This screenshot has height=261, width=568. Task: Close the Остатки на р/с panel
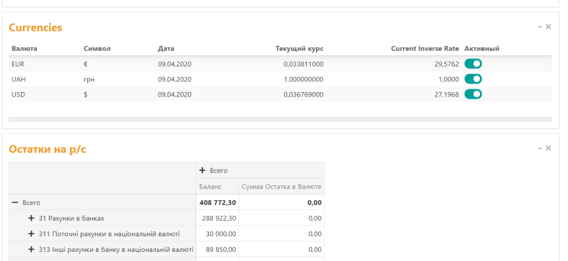[548, 148]
